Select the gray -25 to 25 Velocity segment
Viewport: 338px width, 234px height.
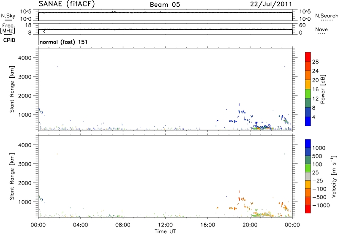tap(308, 176)
